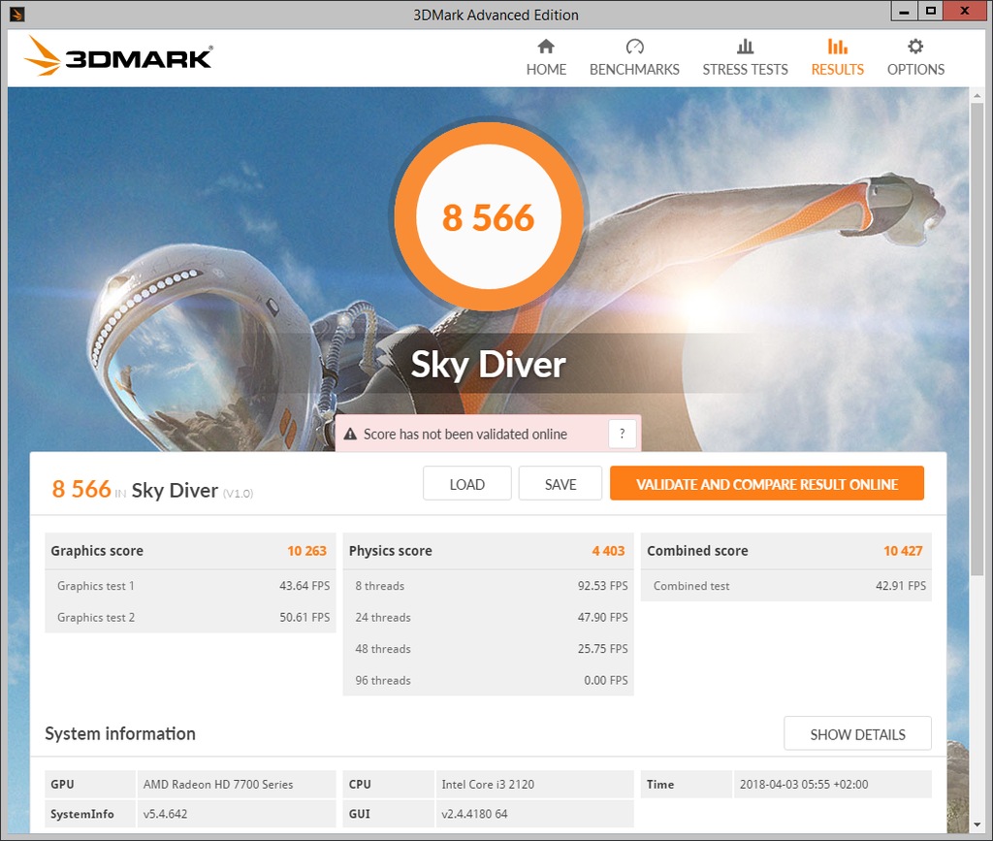Click the 47.90 FPS value
The width and height of the screenshot is (993, 841).
pyautogui.click(x=603, y=618)
